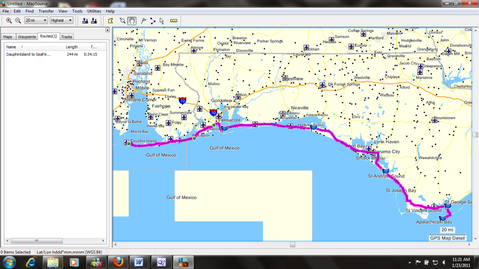The height and width of the screenshot is (269, 479).
Task: Click the 0 Items Selected status text
Action: [16, 252]
